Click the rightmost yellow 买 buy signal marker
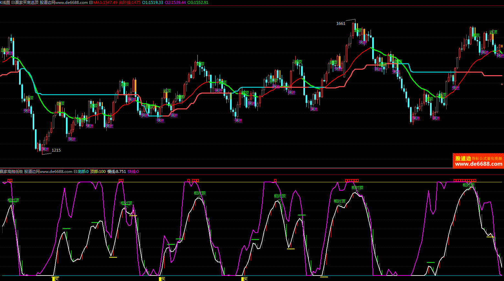504x281 pixels. 244,279
